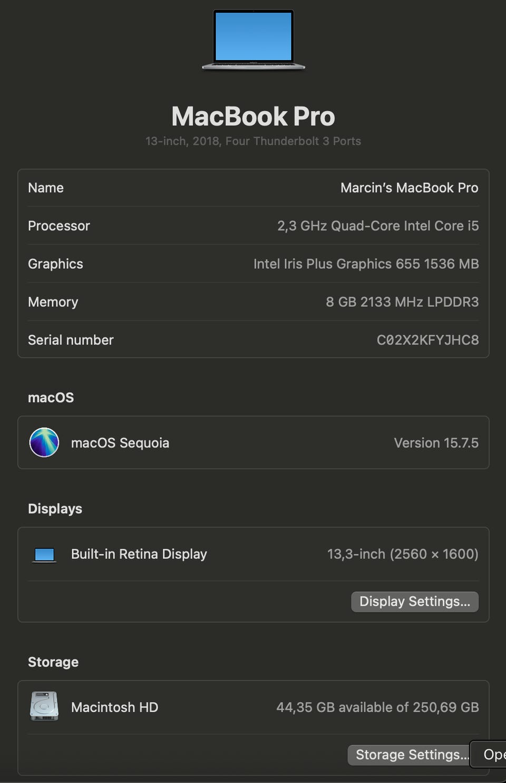This screenshot has width=506, height=783.
Task: Click the macOS Sequoia label
Action: point(120,442)
